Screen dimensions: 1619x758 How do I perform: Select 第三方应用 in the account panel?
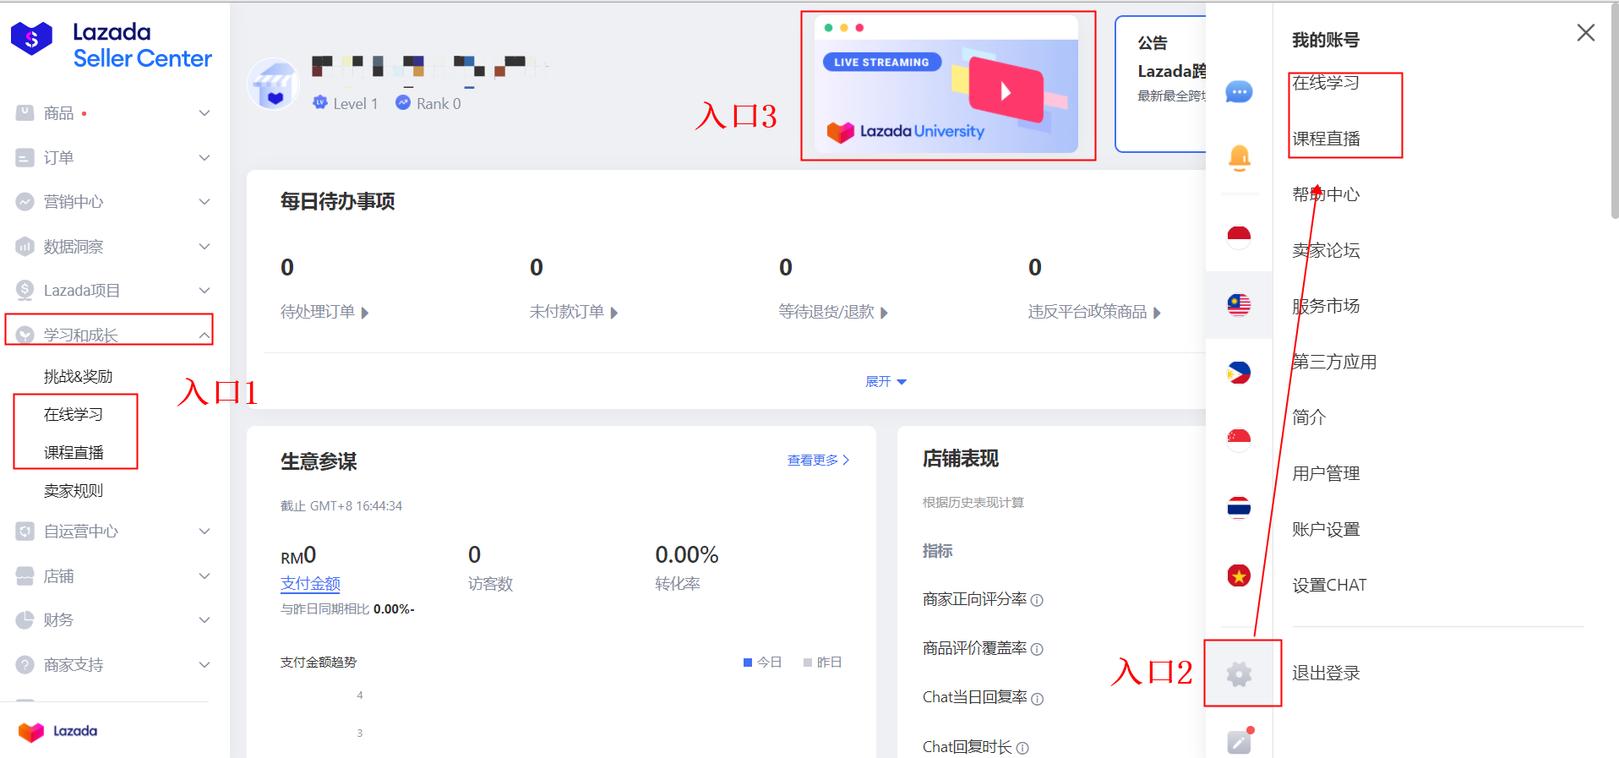point(1334,362)
